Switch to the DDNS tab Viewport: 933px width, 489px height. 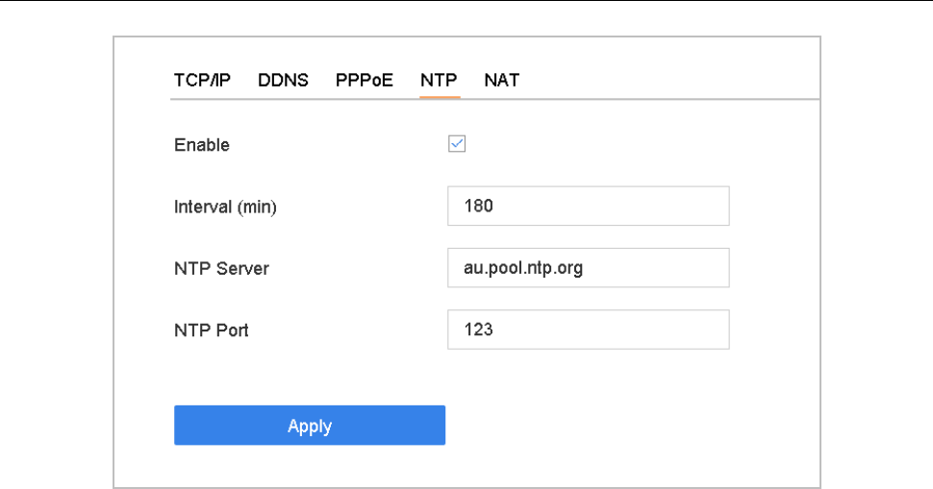click(x=283, y=81)
